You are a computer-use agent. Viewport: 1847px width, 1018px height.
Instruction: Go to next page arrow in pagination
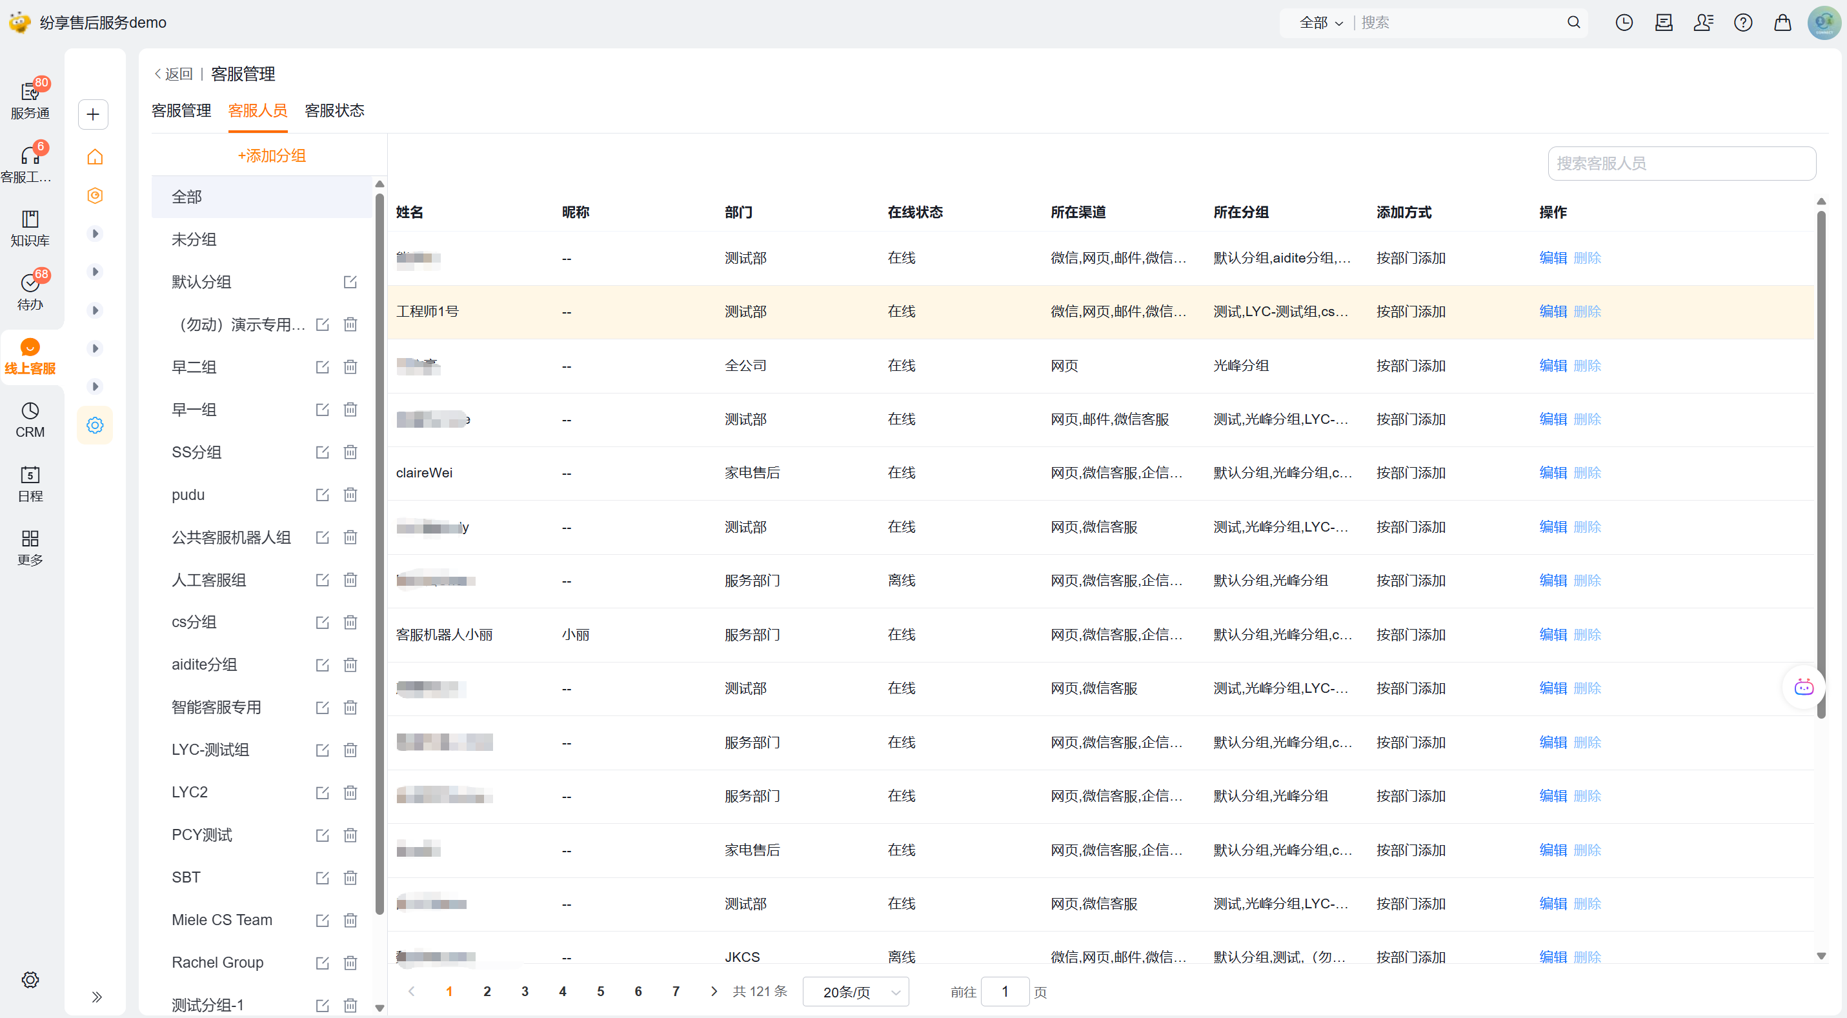713,991
